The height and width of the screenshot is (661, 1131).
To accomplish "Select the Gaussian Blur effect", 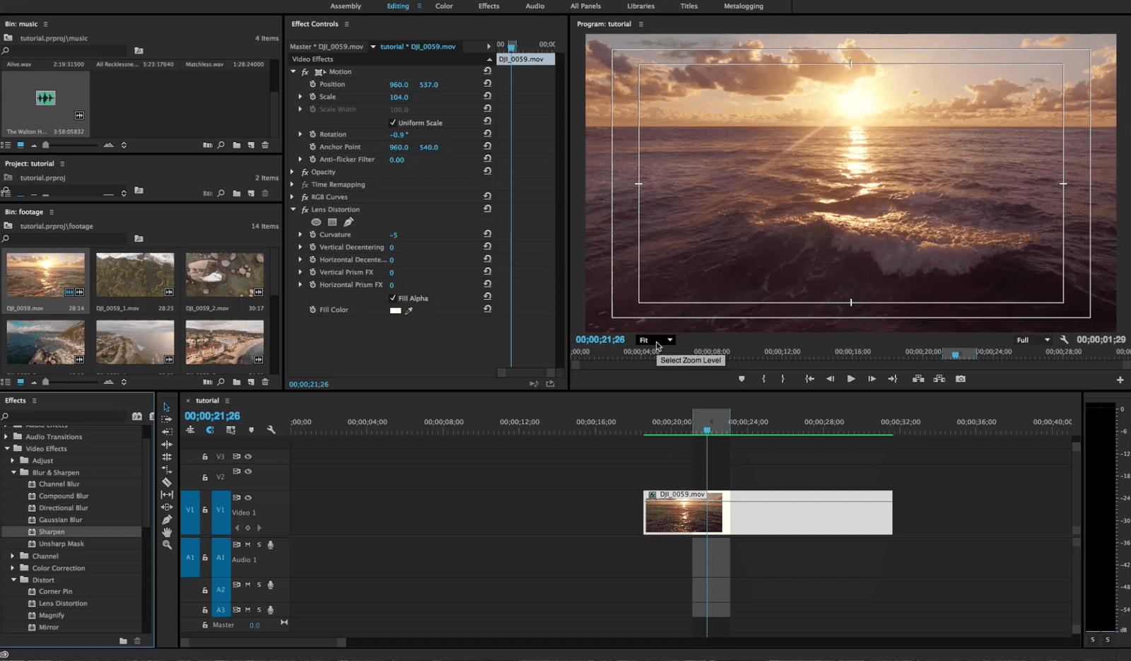I will tap(60, 520).
